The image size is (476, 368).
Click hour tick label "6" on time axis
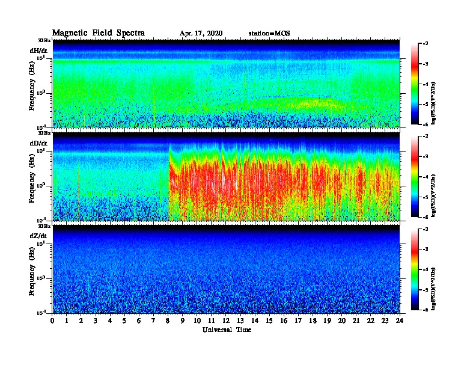click(x=139, y=321)
